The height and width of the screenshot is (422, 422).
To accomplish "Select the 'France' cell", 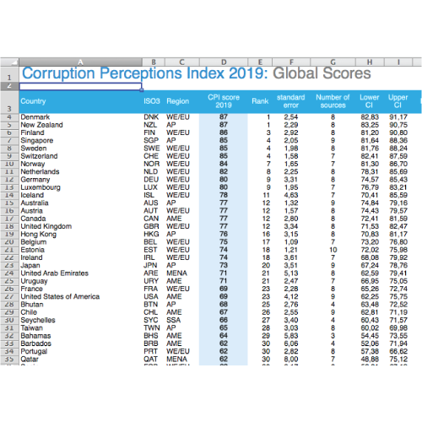I will tap(80, 289).
